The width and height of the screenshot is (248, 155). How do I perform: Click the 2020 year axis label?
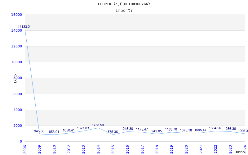click(x=186, y=149)
